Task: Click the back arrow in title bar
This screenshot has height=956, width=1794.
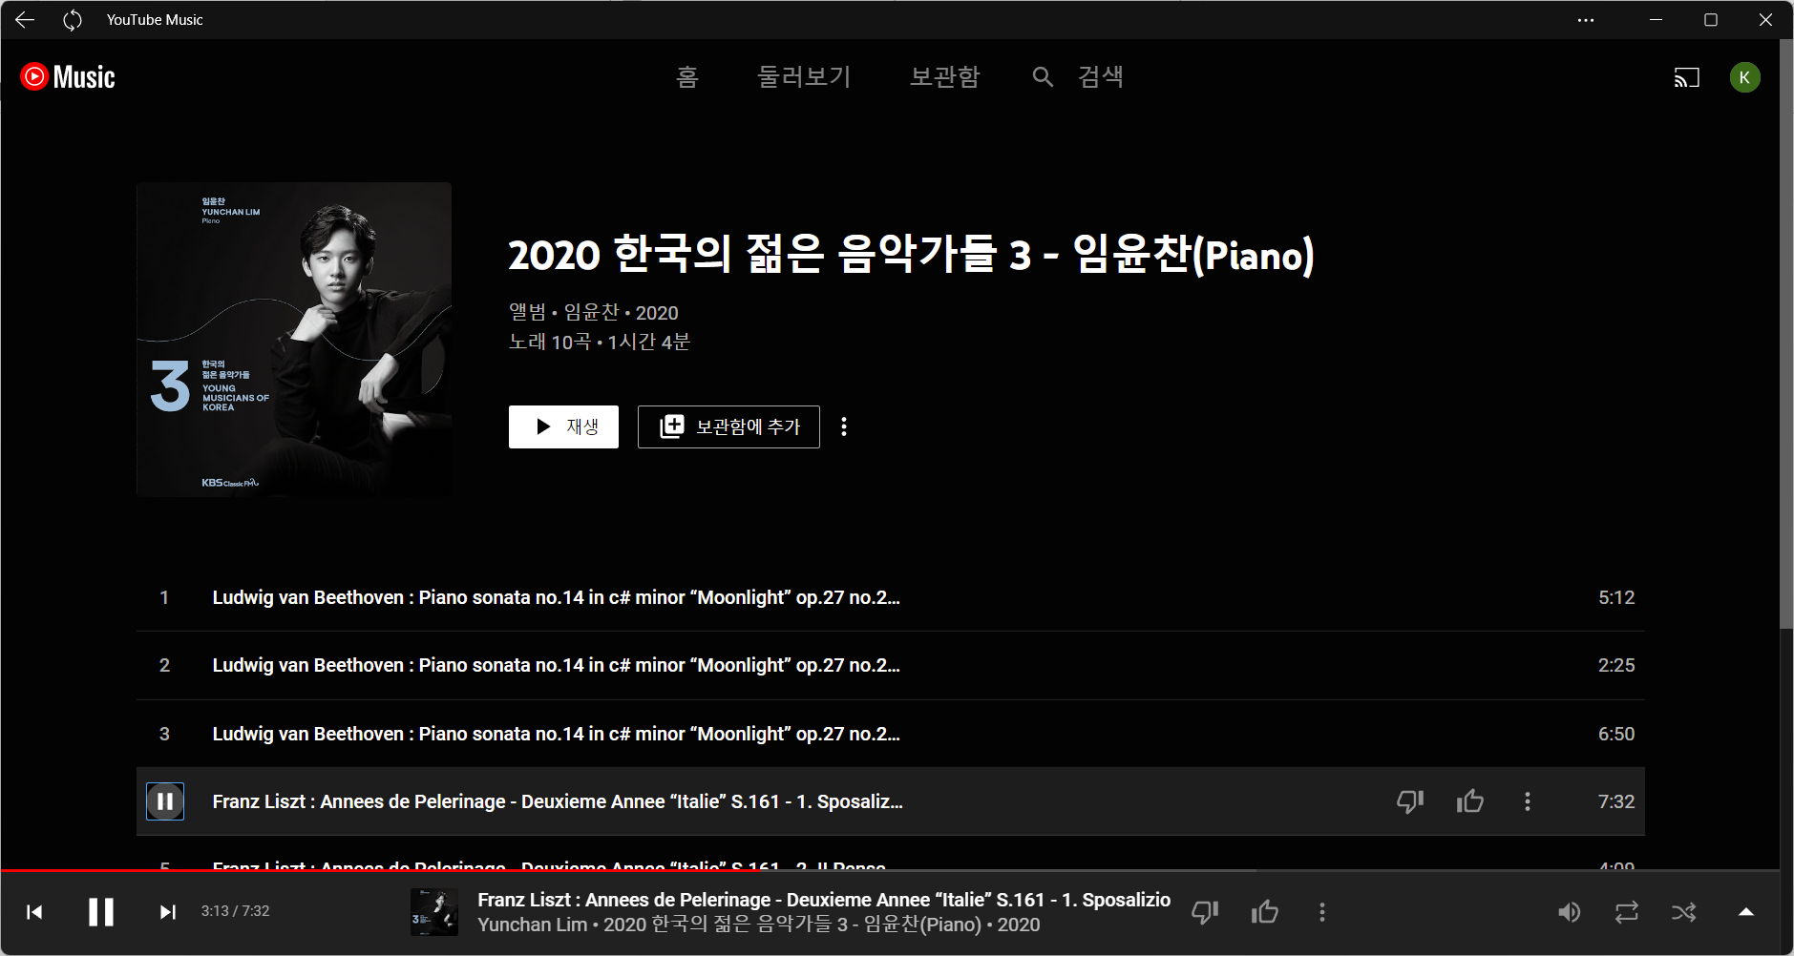Action: 25,19
